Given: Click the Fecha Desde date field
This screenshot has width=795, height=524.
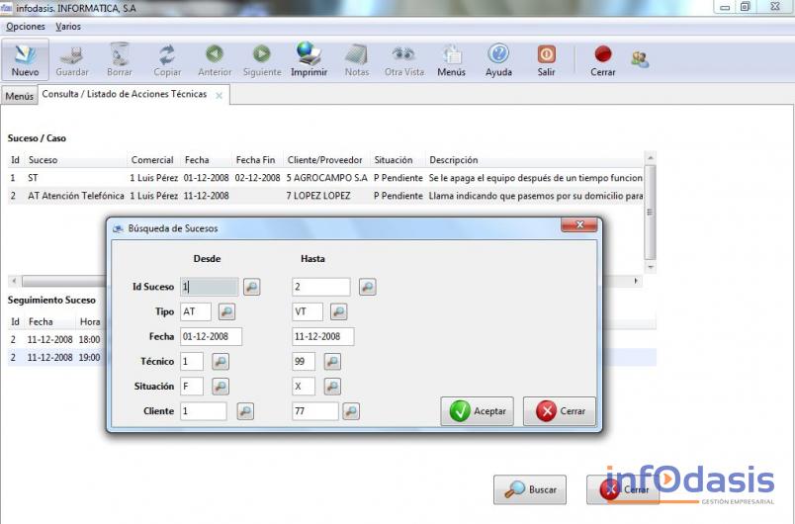Looking at the screenshot, I should [211, 337].
